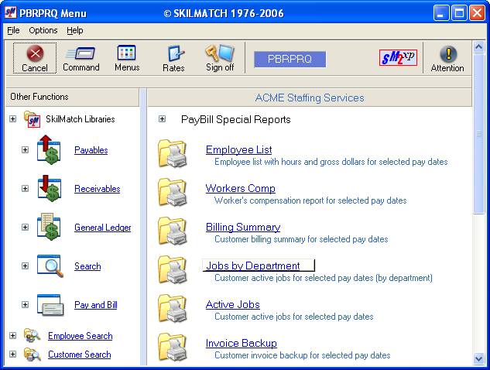
Task: Open the Menus grid icon
Action: click(126, 53)
